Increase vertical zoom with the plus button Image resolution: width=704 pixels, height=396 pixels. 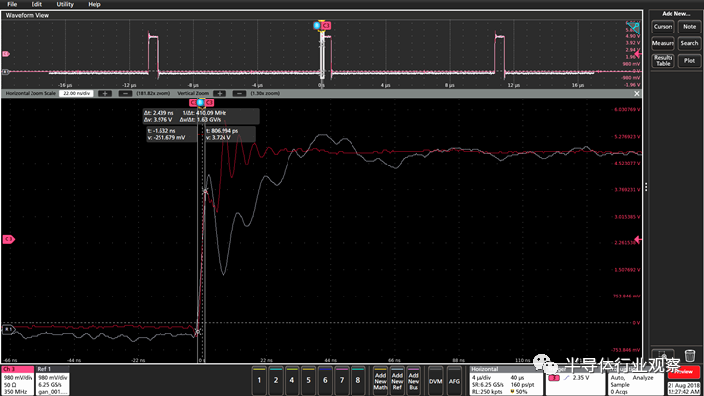coord(220,93)
